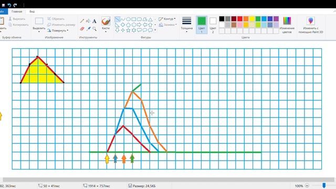Screen dimensions: 336x189
Task: Choose the Six-point star shape
Action: click(x=134, y=30)
